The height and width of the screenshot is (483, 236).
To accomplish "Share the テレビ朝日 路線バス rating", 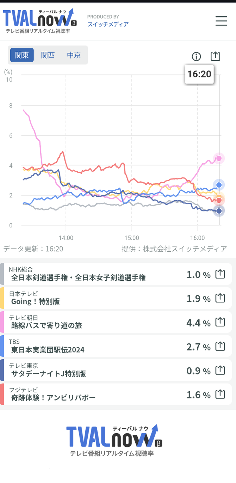I will click(x=220, y=322).
